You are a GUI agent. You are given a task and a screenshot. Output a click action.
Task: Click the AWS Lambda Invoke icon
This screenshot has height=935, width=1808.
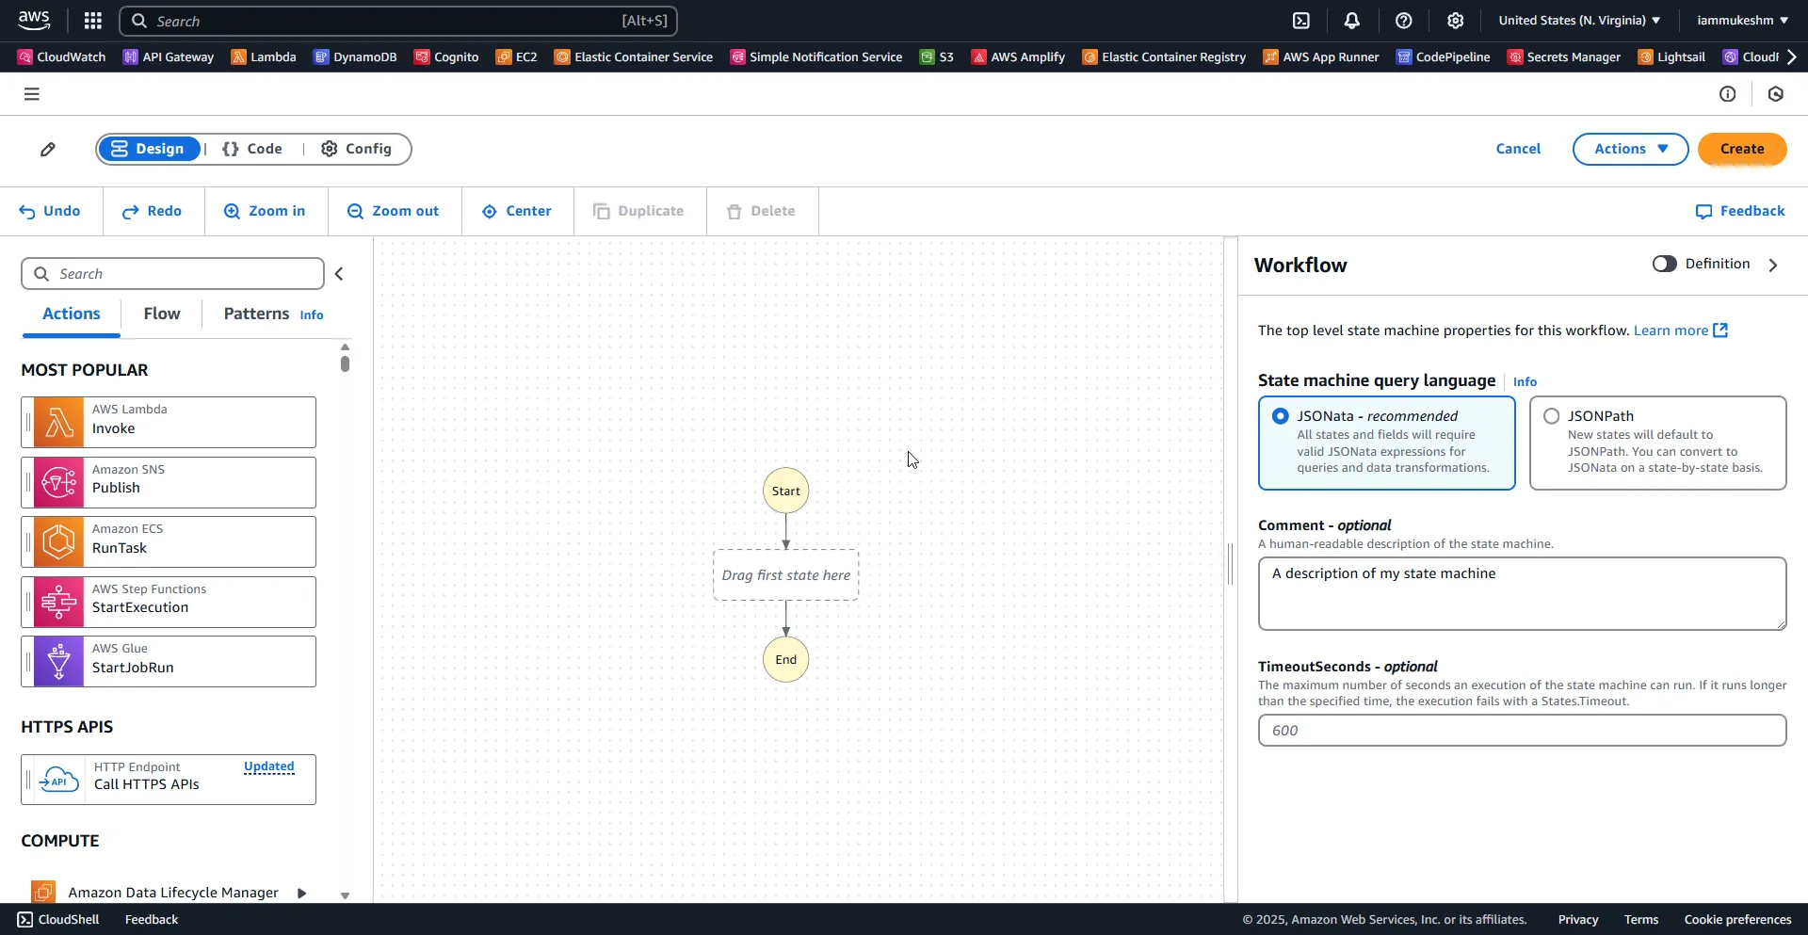click(58, 423)
